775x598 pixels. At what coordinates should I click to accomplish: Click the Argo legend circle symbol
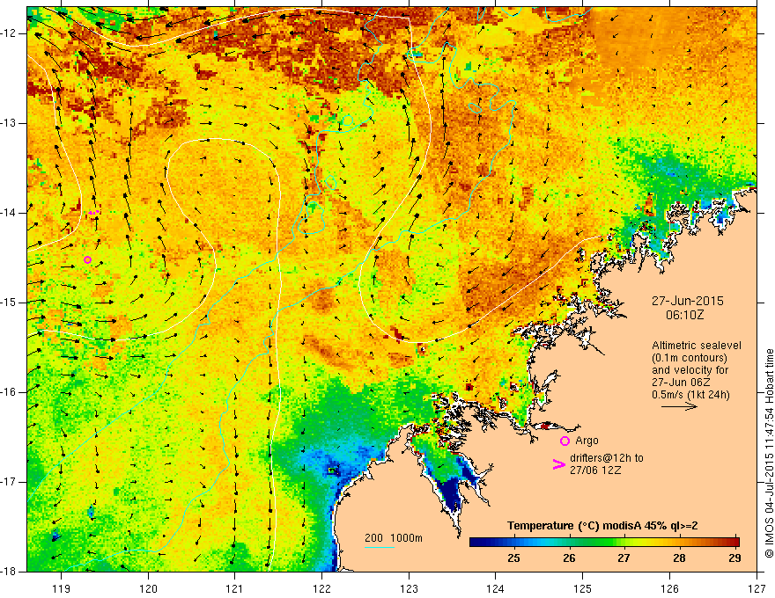click(x=565, y=441)
